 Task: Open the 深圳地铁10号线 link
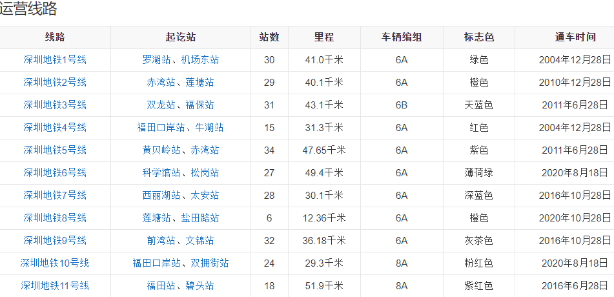[x=55, y=263]
